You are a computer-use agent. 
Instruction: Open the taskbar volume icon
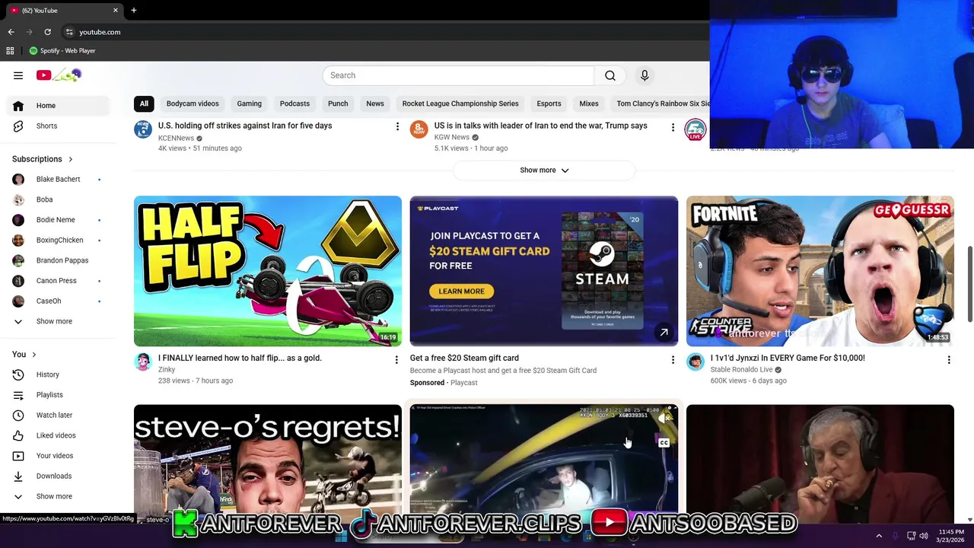[x=924, y=536]
